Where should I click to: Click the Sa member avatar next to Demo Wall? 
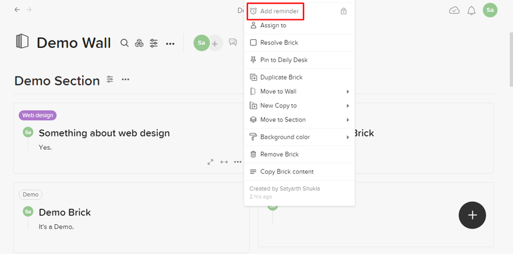click(x=201, y=43)
